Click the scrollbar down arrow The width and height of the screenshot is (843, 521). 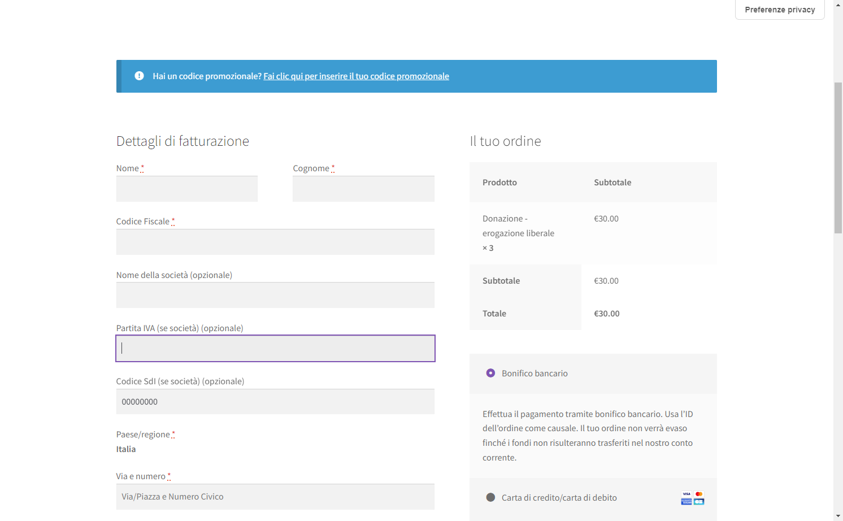[838, 516]
